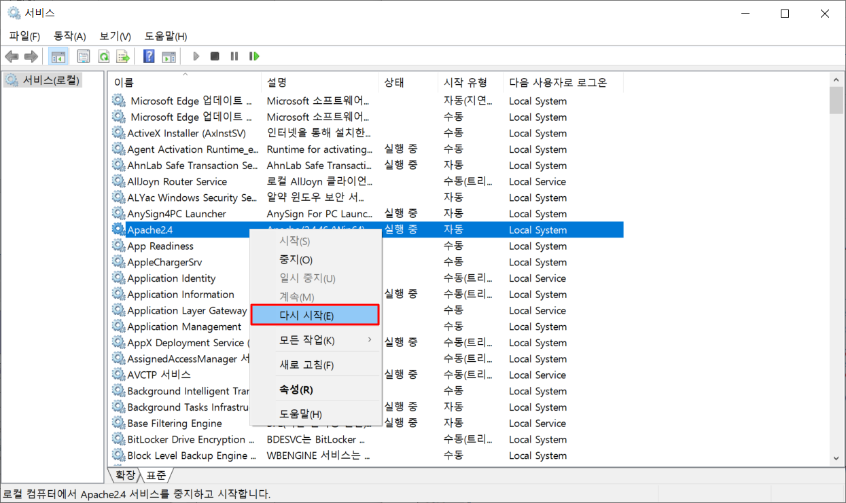Open the 동작(A) menu
Screen dimensions: 846x503
[69, 36]
